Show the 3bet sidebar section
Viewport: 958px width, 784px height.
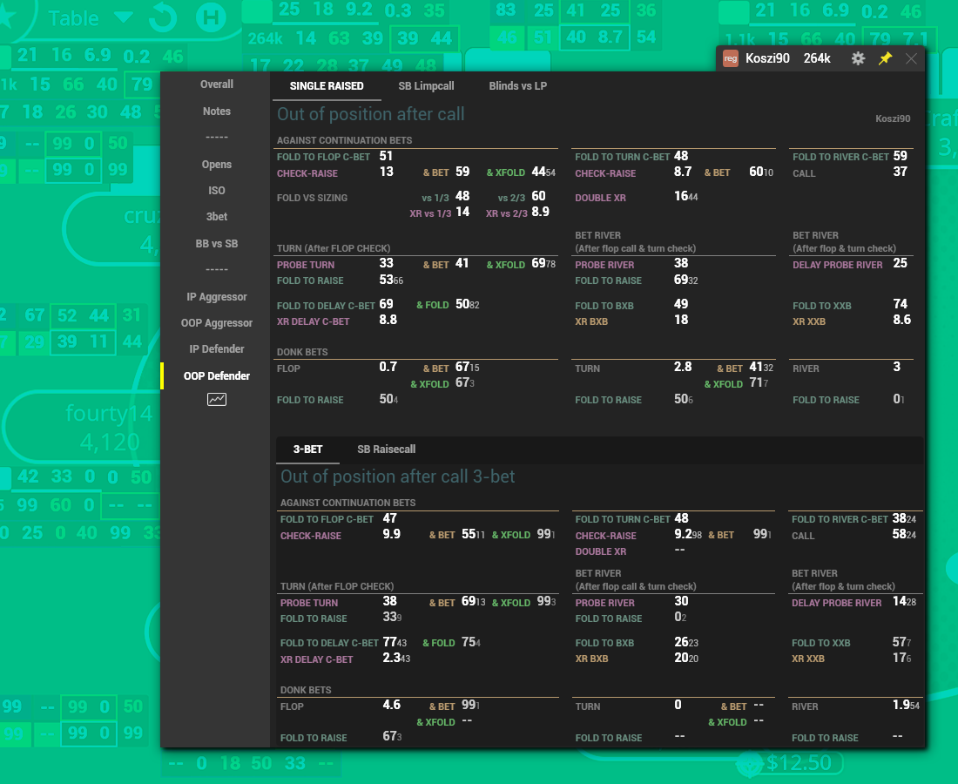pyautogui.click(x=217, y=217)
